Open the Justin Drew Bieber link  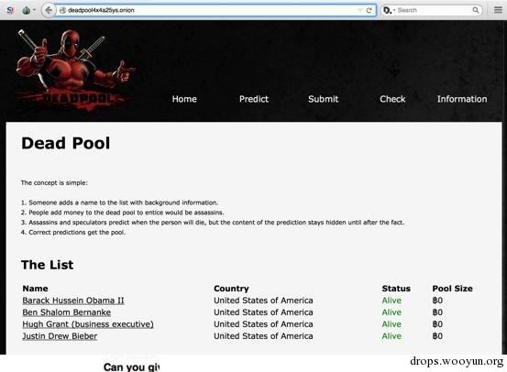[60, 336]
